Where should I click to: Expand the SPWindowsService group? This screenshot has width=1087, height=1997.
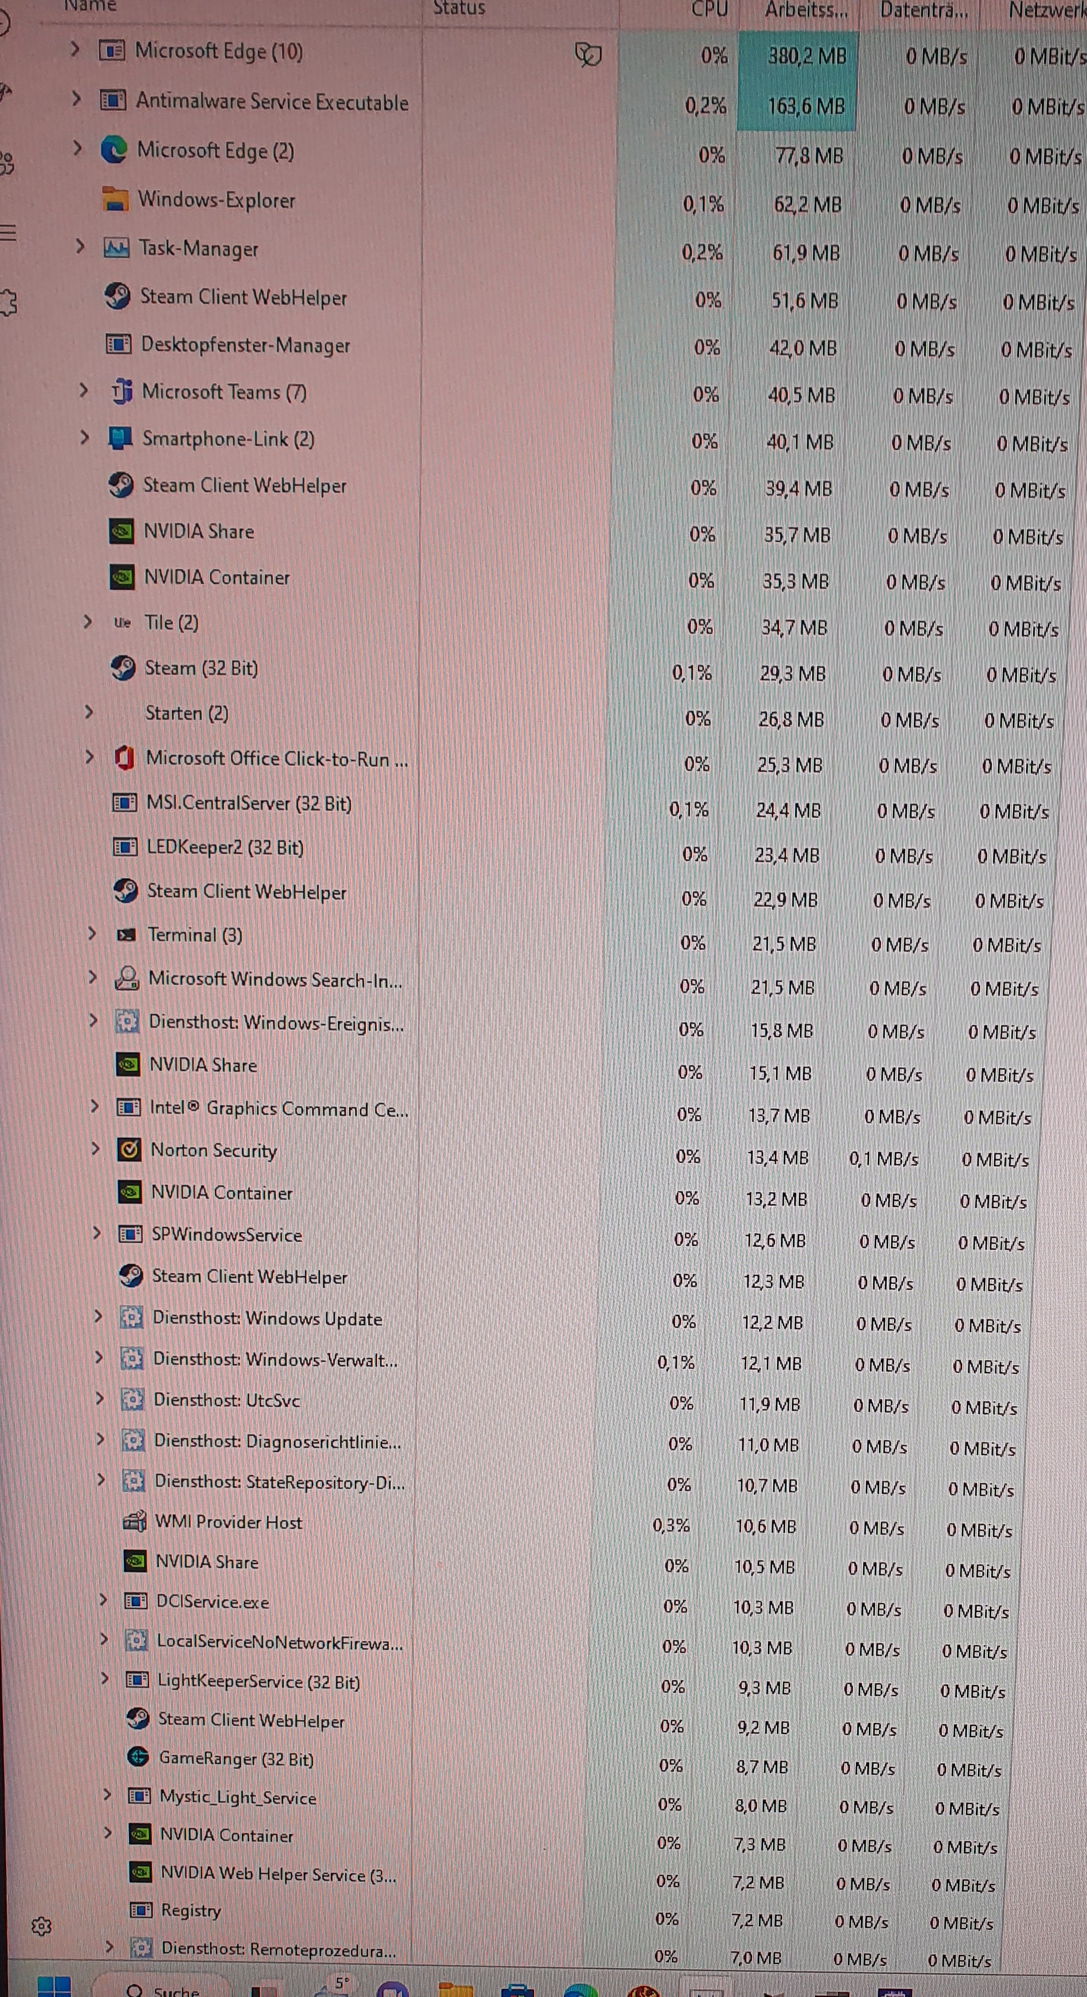point(97,1232)
